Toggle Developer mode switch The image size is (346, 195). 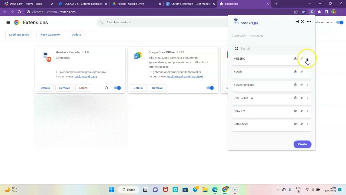(x=340, y=22)
